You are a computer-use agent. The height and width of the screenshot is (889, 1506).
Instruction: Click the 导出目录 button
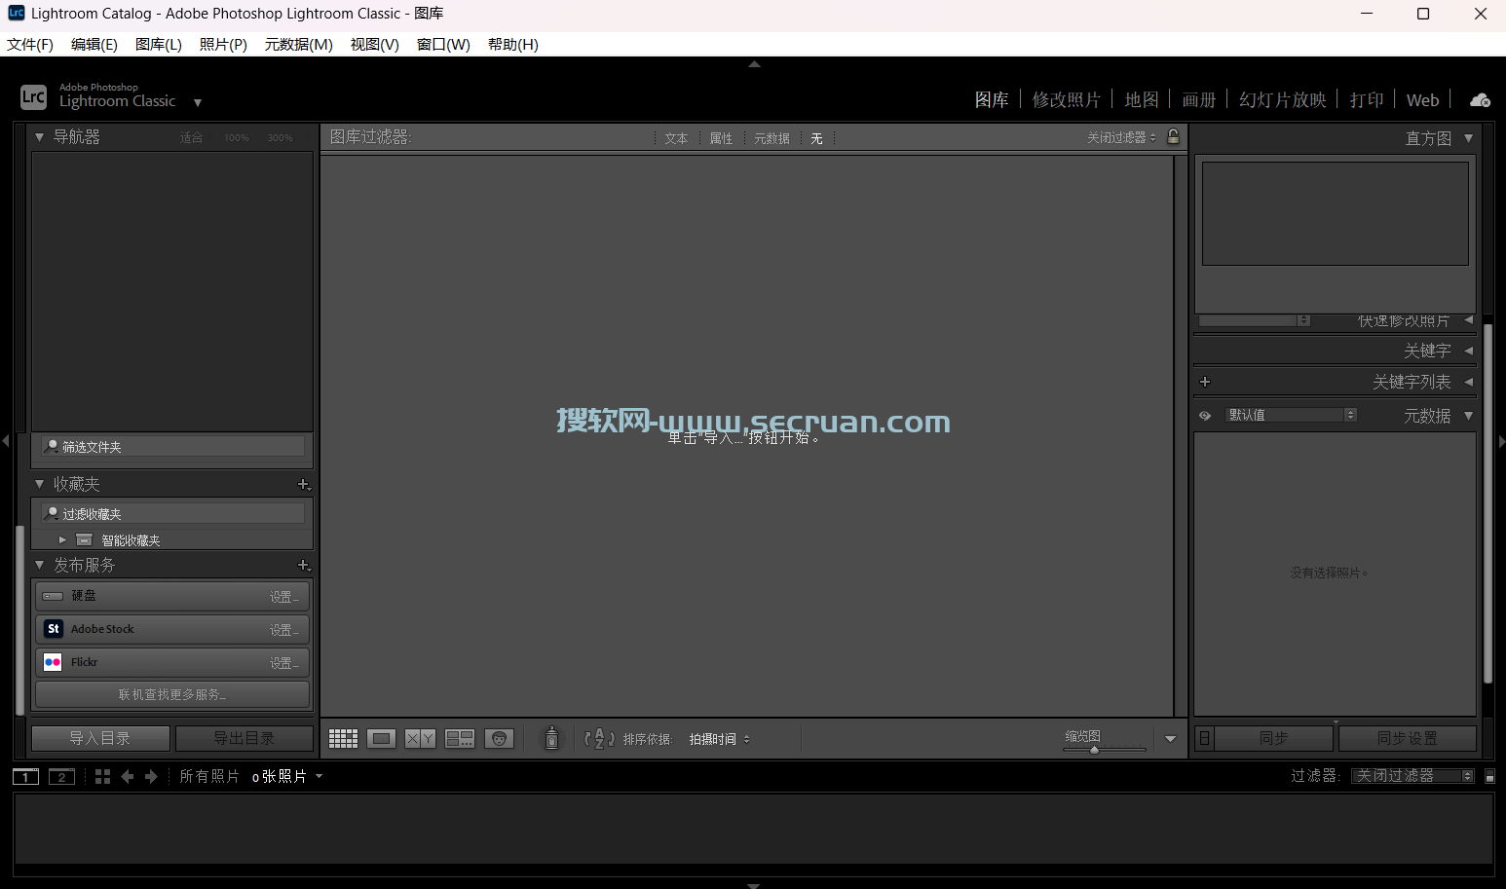(245, 738)
